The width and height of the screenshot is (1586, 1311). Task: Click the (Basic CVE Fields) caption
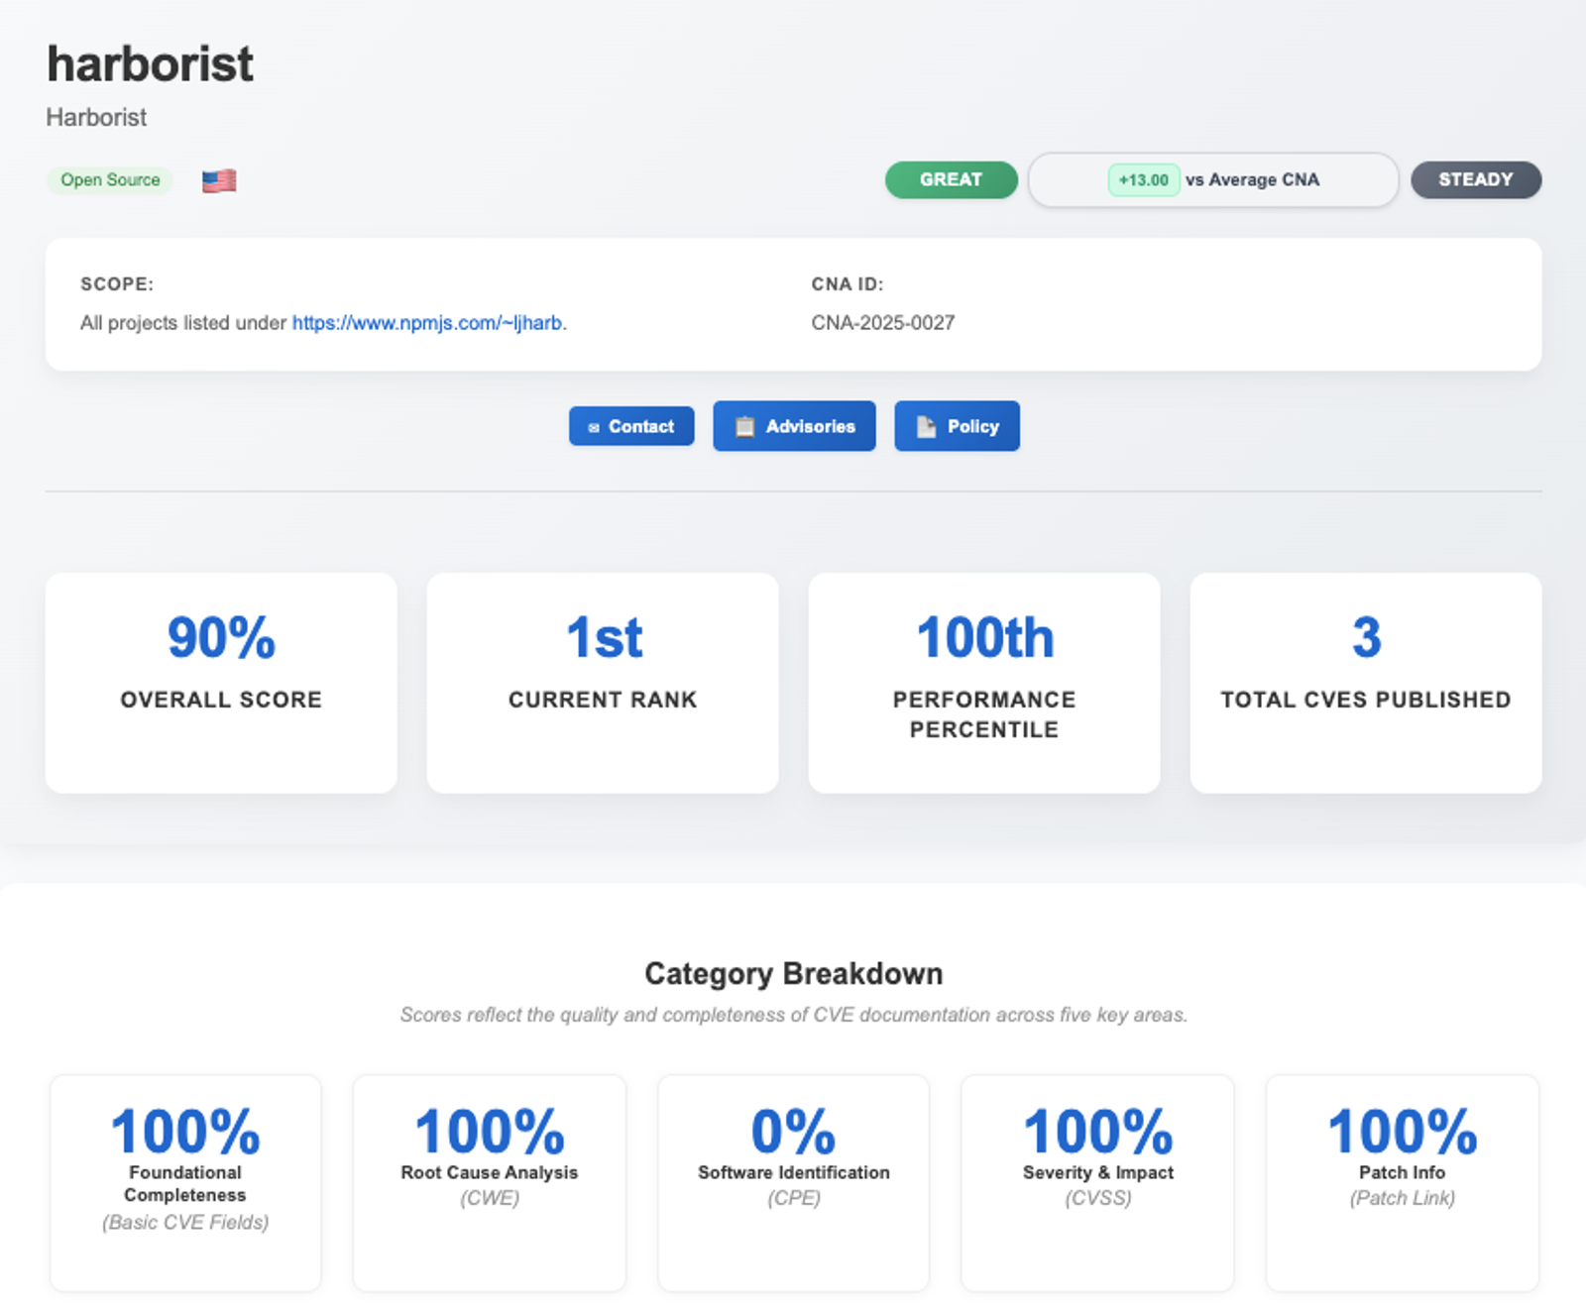click(185, 1223)
